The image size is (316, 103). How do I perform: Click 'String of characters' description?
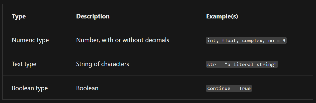point(103,64)
